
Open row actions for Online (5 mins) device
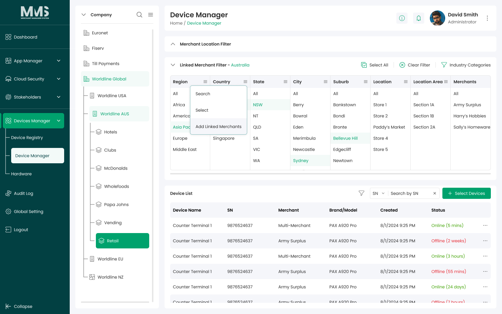click(x=485, y=225)
